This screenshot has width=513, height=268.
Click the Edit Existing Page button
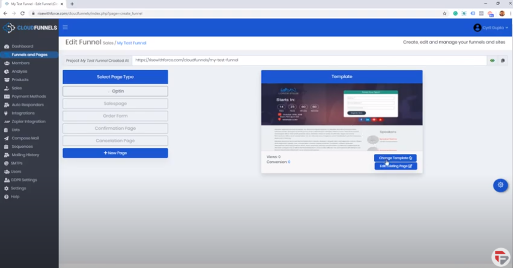(395, 166)
